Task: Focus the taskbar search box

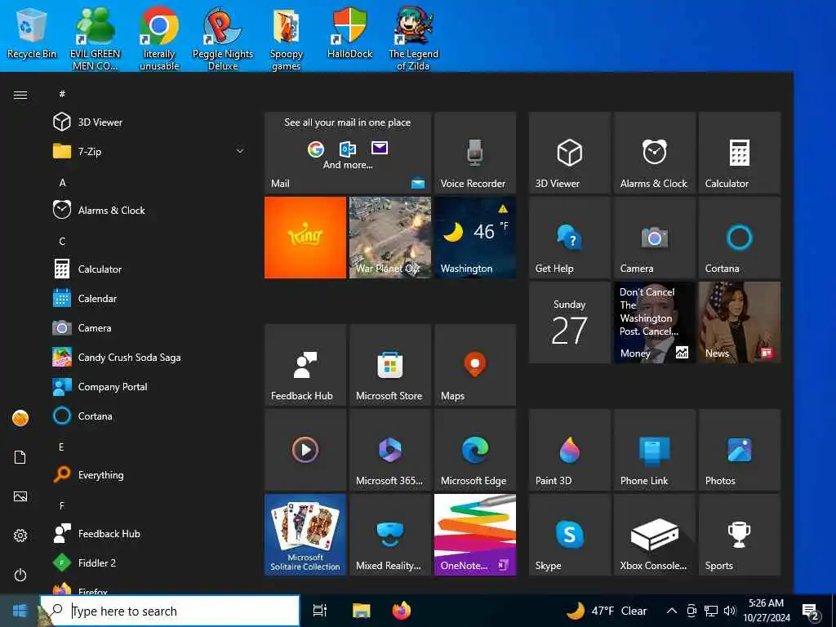Action: click(170, 611)
